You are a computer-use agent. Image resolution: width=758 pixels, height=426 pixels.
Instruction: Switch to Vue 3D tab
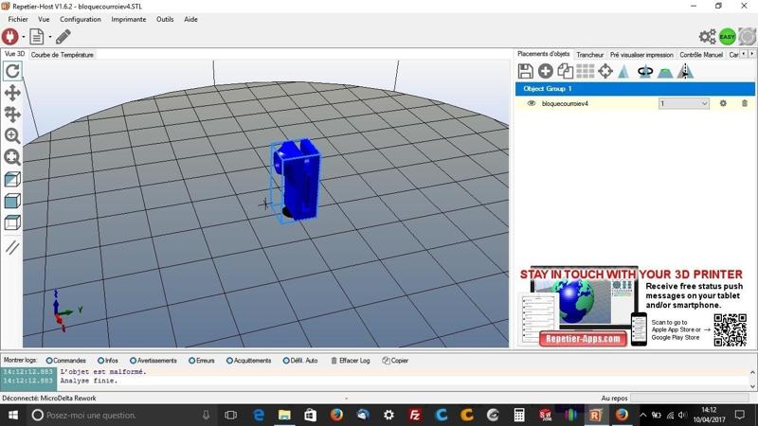14,54
